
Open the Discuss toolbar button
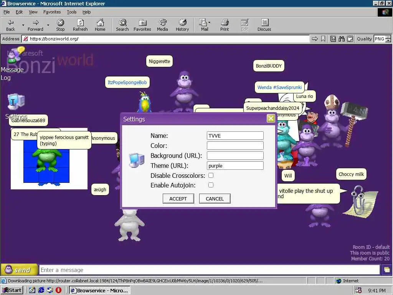point(264,25)
